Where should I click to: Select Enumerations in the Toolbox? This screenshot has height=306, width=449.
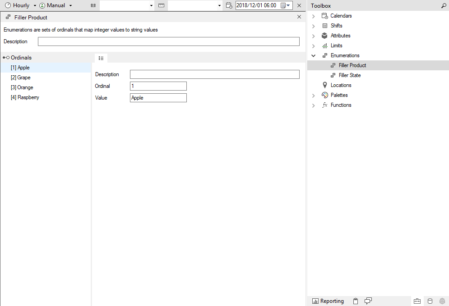pyautogui.click(x=345, y=55)
